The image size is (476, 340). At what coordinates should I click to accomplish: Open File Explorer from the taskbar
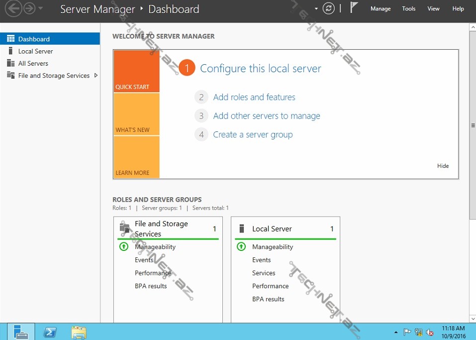(79, 332)
